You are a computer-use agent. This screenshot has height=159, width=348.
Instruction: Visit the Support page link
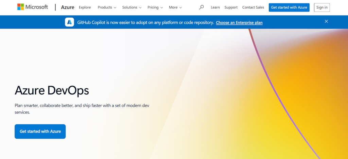click(x=231, y=7)
